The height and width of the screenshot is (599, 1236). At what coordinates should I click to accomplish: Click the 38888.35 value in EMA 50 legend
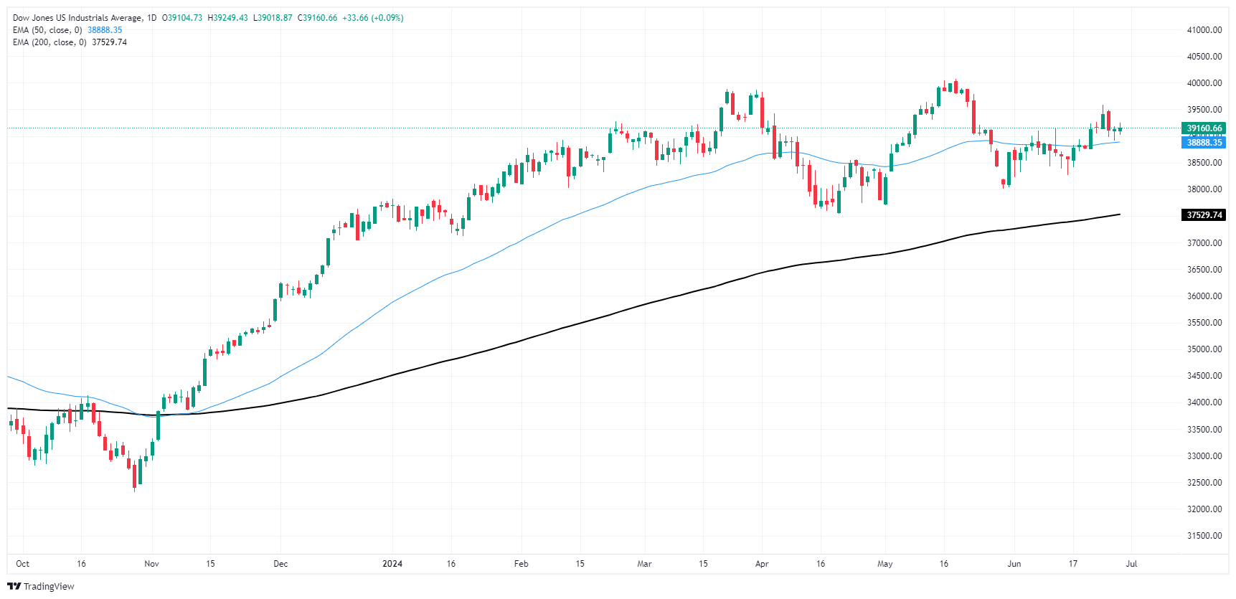pyautogui.click(x=105, y=30)
